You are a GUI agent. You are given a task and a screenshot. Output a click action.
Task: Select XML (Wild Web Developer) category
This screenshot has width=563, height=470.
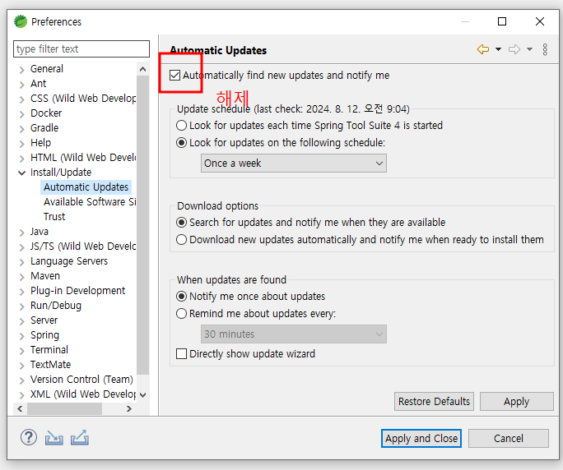click(83, 394)
